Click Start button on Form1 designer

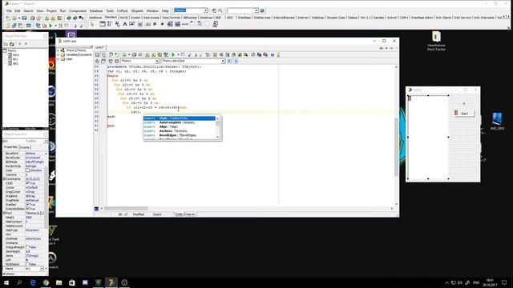464,114
